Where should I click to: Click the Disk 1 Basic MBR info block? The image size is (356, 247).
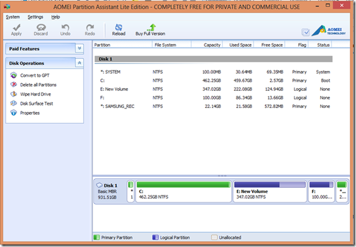tap(110, 191)
